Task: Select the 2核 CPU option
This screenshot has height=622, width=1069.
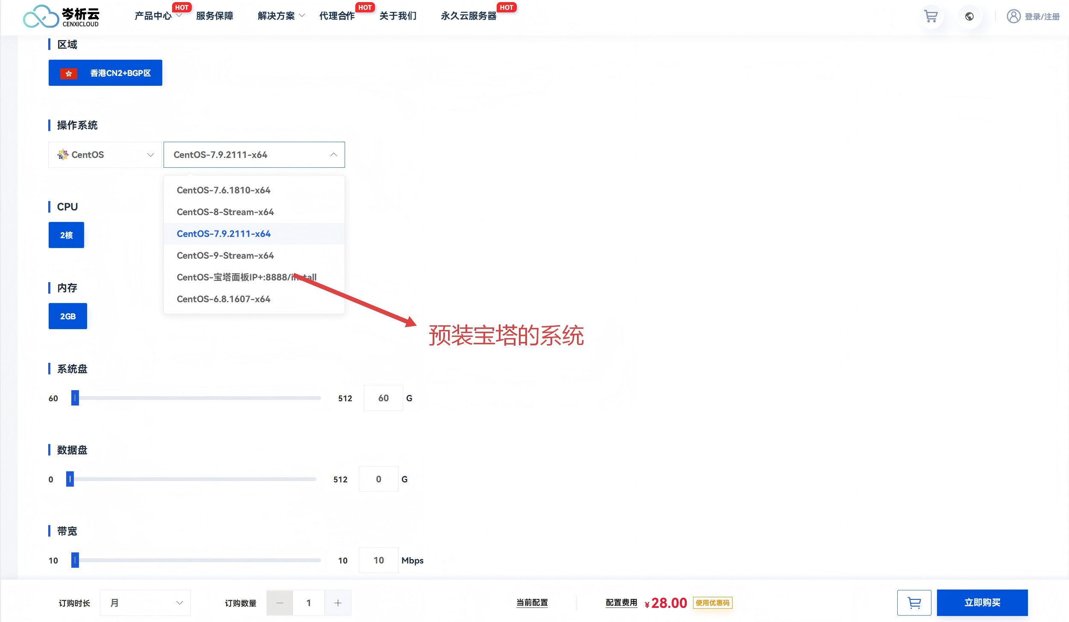Action: pyautogui.click(x=66, y=235)
